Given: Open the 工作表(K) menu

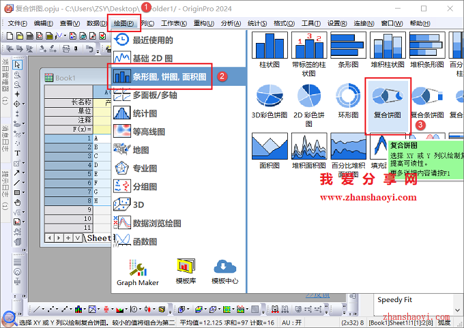Looking at the screenshot, I should (174, 23).
